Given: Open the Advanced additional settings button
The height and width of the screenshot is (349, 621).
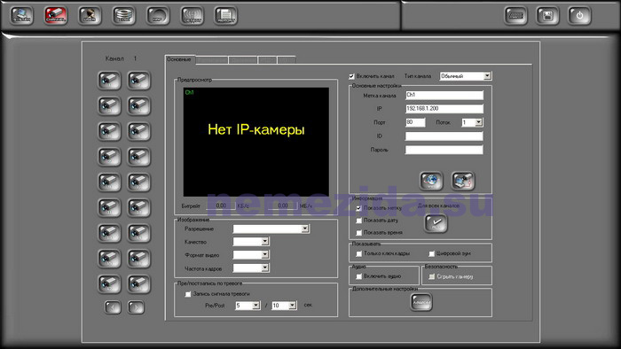Looking at the screenshot, I should pyautogui.click(x=421, y=302).
